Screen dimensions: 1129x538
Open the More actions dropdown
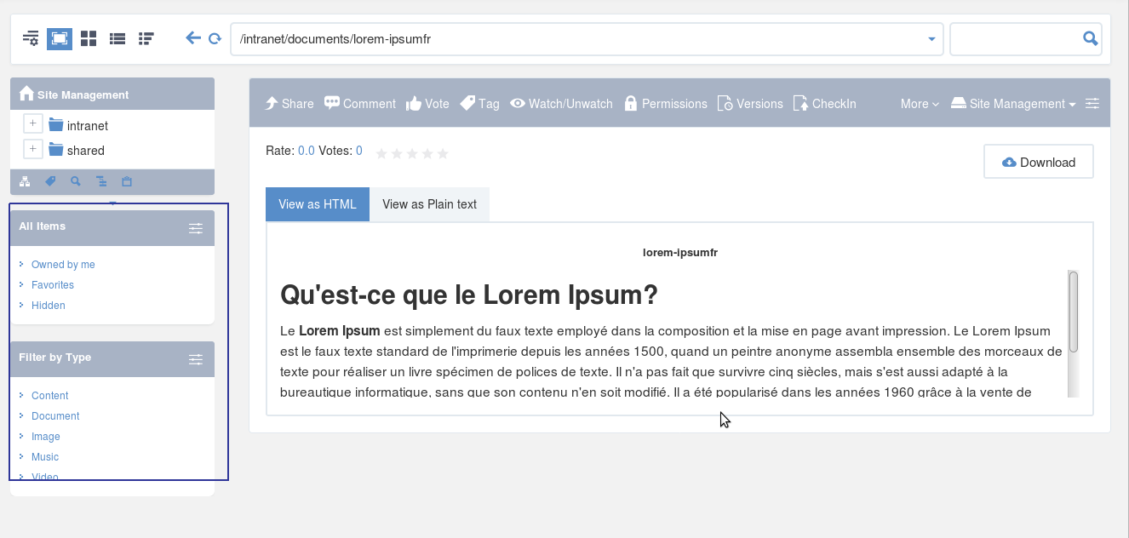920,103
